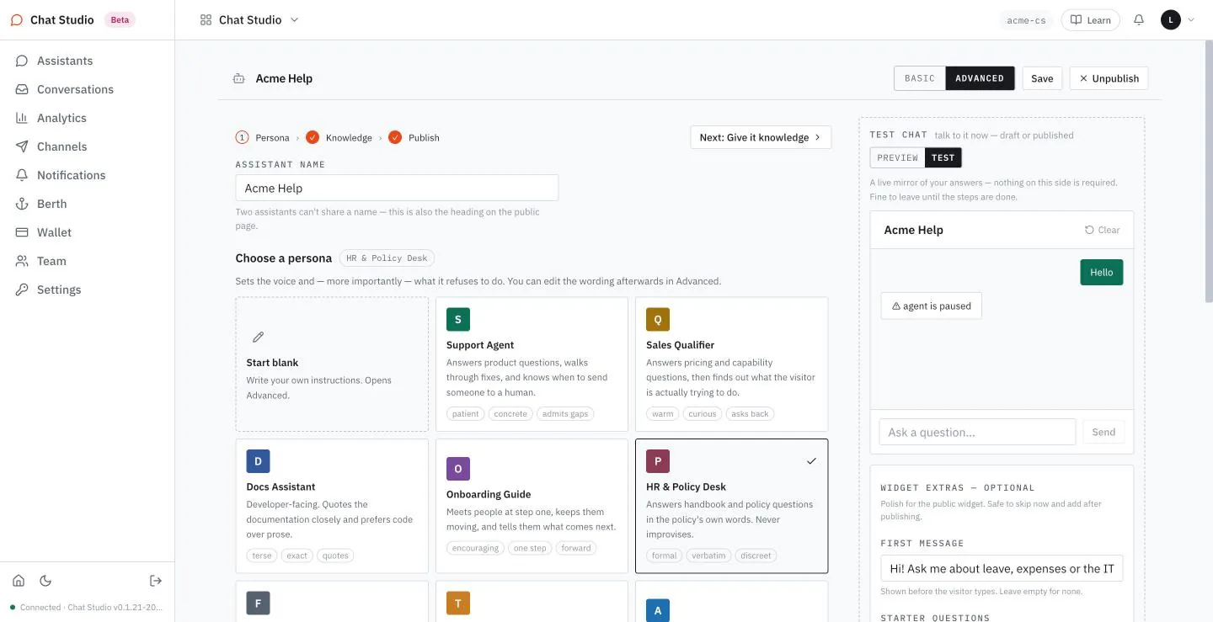1213x622 pixels.
Task: Pick the Docs Assistant persona card
Action: (x=332, y=506)
